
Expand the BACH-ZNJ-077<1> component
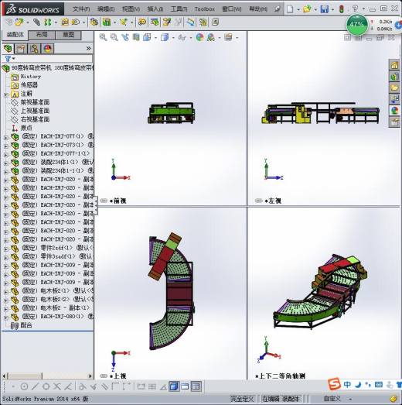click(x=6, y=138)
